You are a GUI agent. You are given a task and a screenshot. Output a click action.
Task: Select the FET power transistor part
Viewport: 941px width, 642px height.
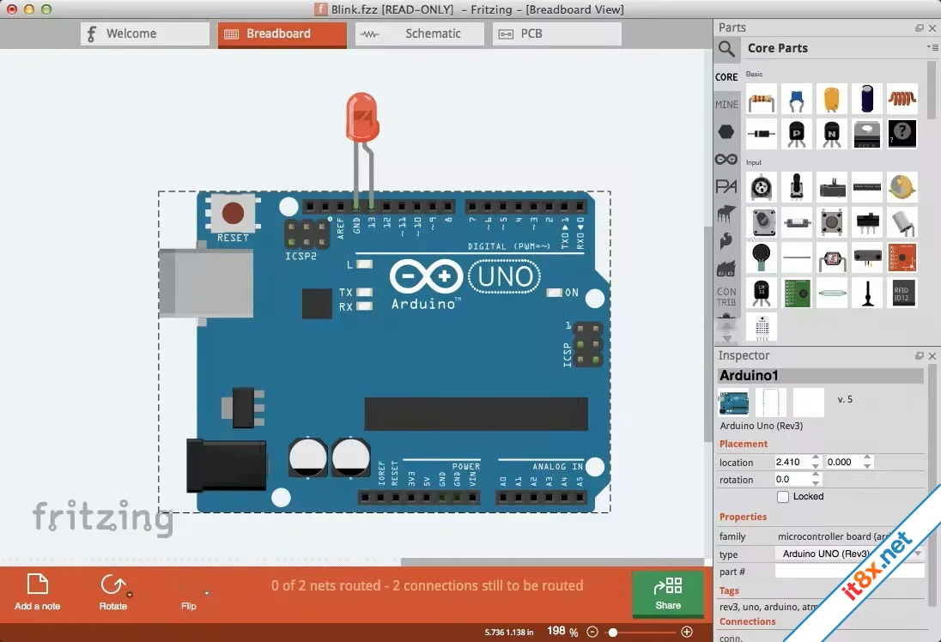(x=866, y=134)
